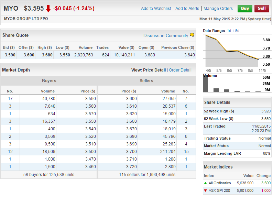Open Manage Orders
273x197 pixels.
218,9
